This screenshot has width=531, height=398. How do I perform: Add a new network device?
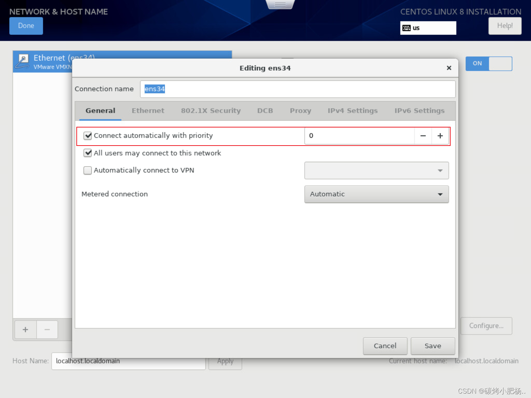pos(25,329)
